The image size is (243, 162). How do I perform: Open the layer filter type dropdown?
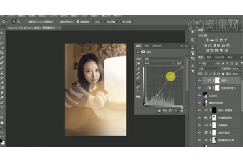tap(206, 64)
